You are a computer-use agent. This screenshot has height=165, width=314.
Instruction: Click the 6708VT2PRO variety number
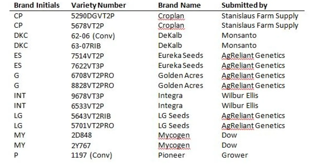pos(92,76)
